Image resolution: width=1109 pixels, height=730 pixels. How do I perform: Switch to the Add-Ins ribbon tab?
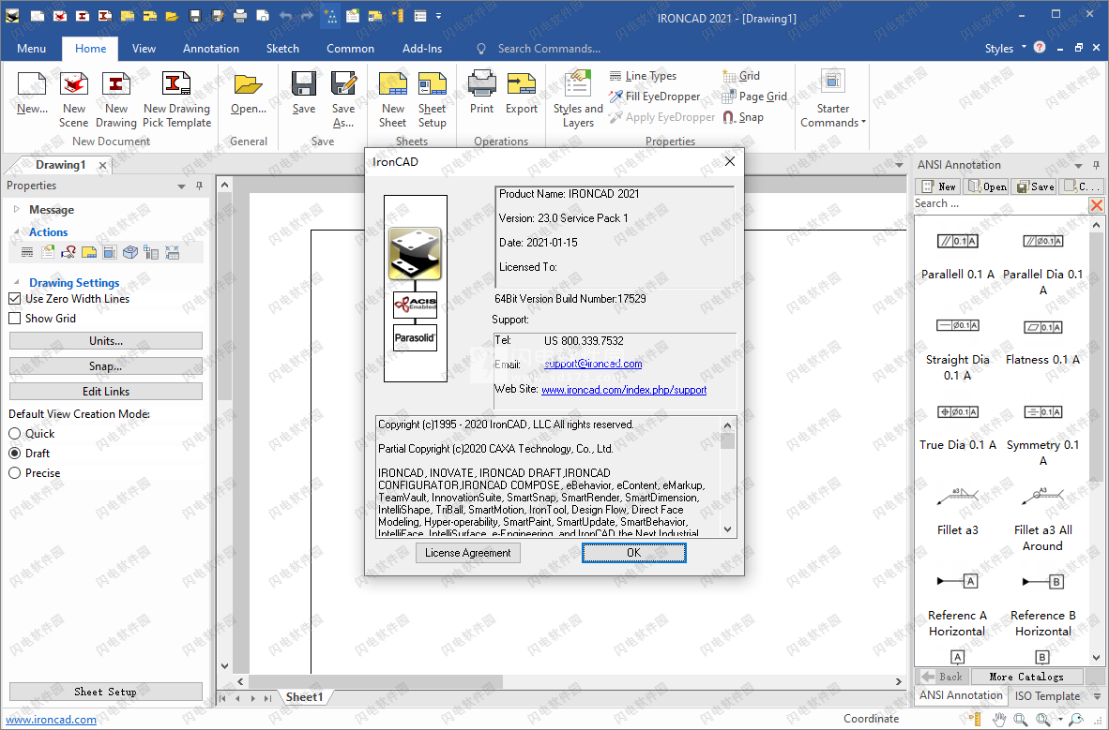422,48
